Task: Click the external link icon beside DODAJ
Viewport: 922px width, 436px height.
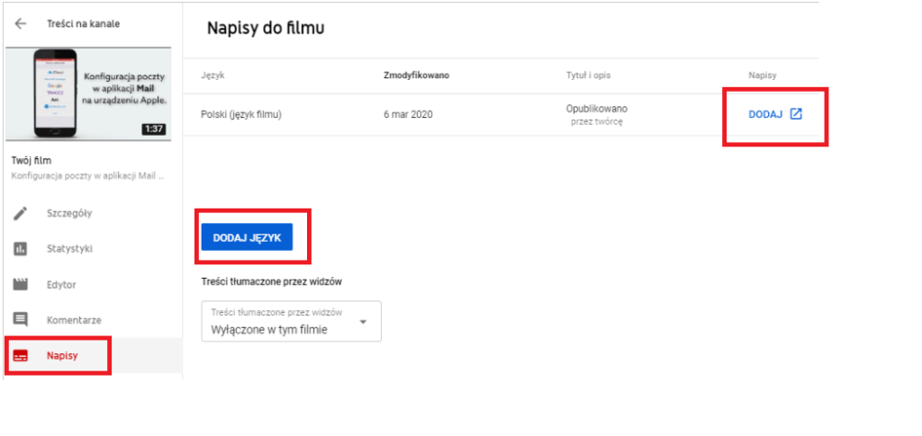Action: [x=796, y=114]
